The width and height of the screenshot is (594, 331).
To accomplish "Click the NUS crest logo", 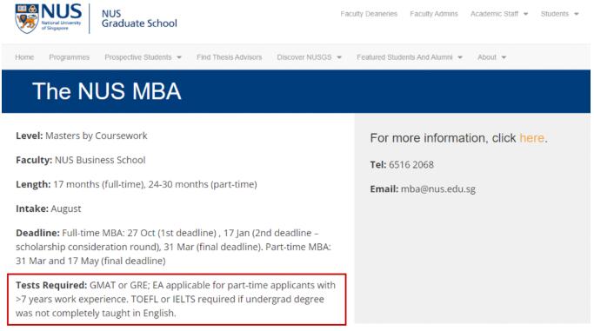I will [27, 18].
